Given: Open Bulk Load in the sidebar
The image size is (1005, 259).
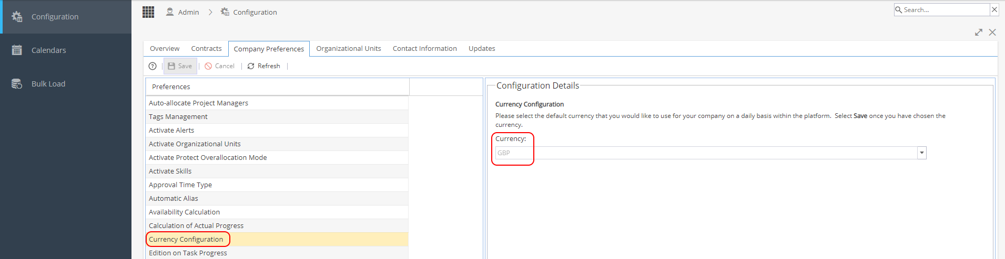Looking at the screenshot, I should (x=66, y=84).
